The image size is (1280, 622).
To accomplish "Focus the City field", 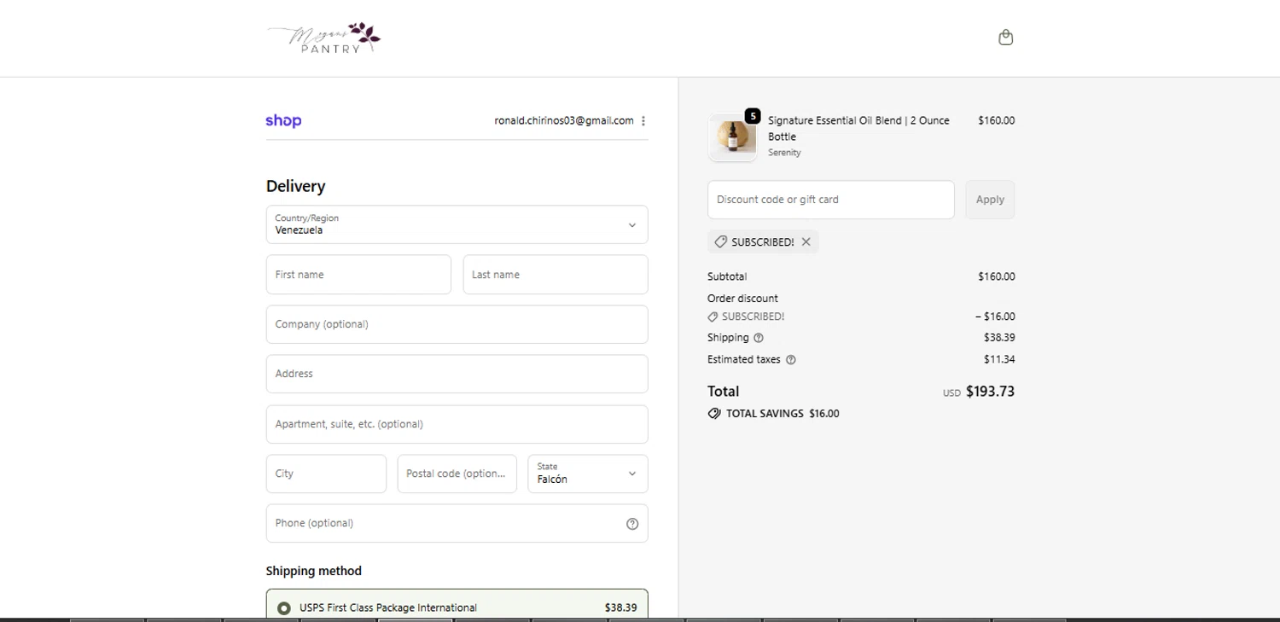I will [326, 474].
